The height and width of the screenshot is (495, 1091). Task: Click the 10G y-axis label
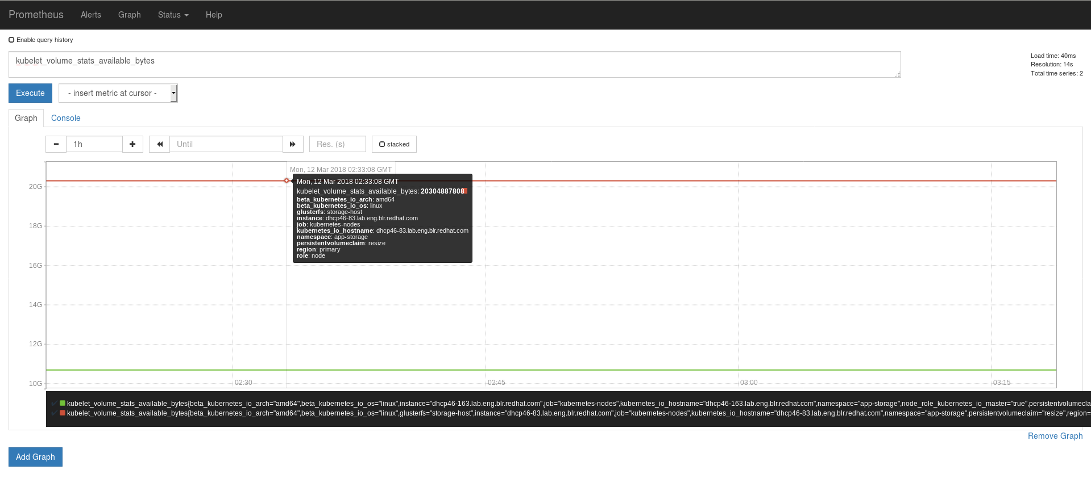tap(35, 384)
